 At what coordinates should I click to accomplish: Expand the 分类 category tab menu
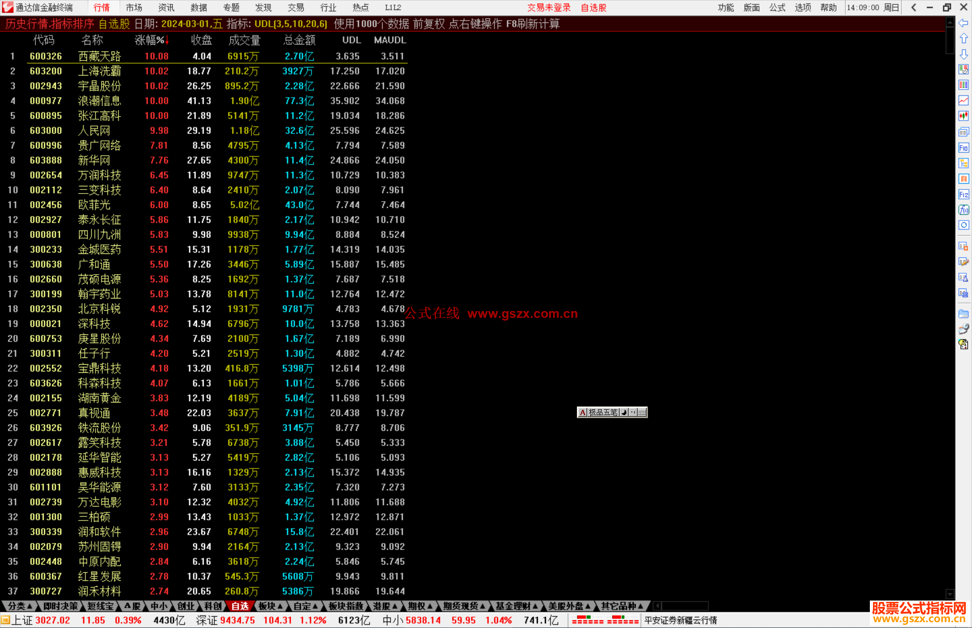[x=20, y=606]
